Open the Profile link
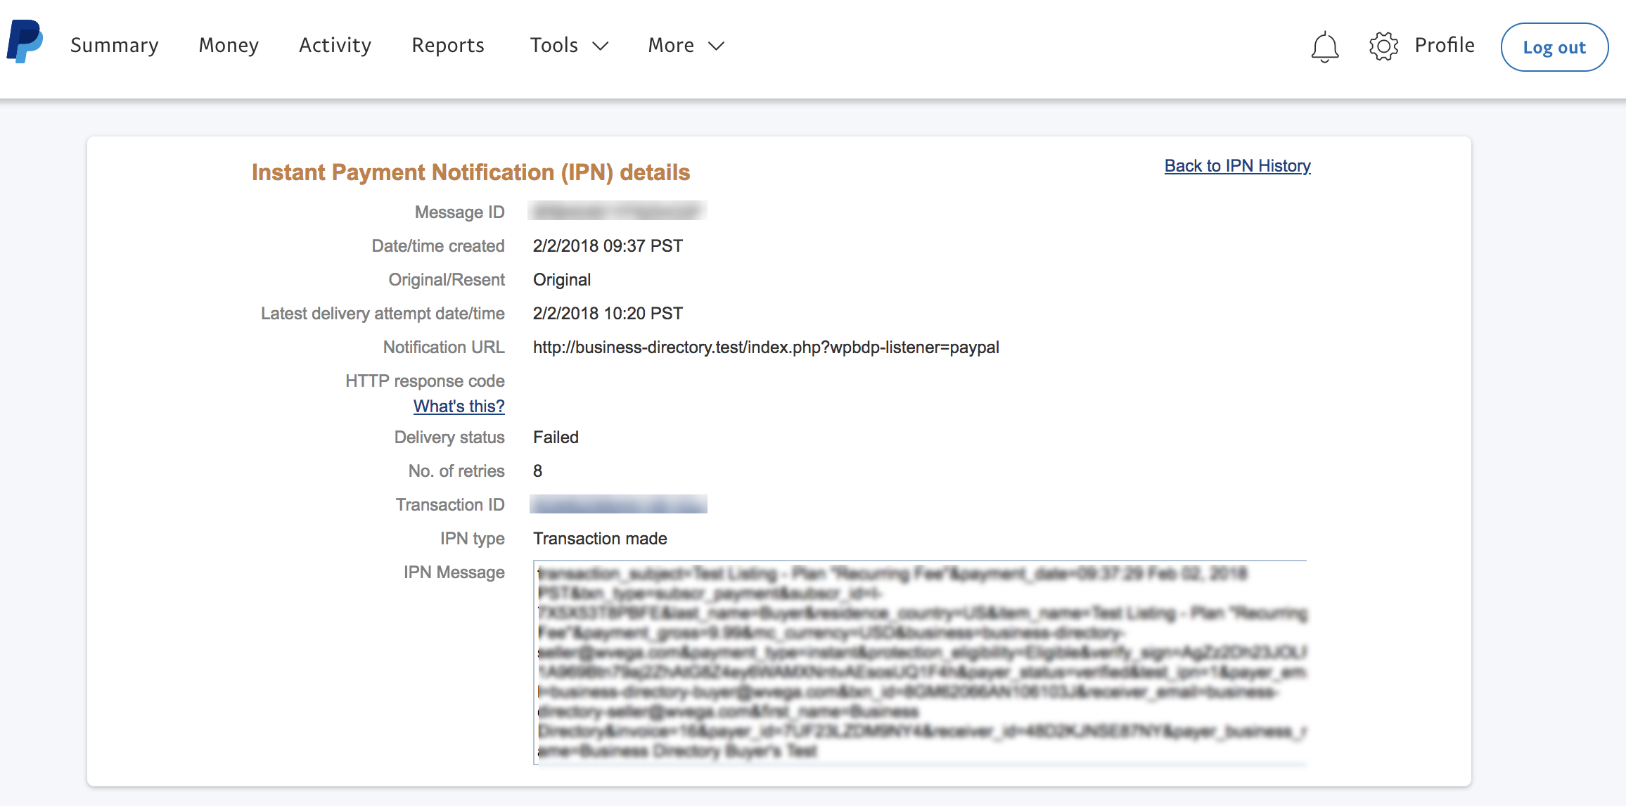Viewport: 1626px width, 806px height. 1445,46
